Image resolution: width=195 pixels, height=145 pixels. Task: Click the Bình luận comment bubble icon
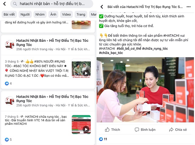[136, 130]
